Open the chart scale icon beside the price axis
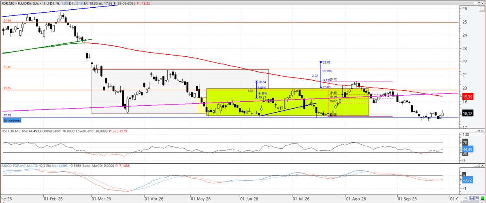 pyautogui.click(x=482, y=9)
